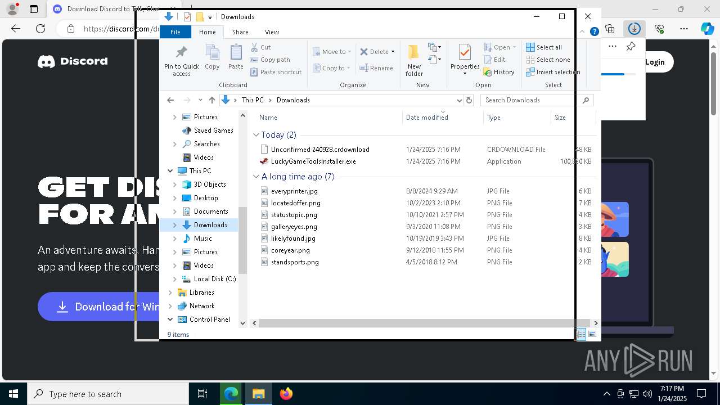Image resolution: width=720 pixels, height=405 pixels.
Task: Click the Open ribbon button
Action: (497, 47)
